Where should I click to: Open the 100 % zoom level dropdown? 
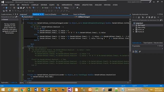[26, 83]
